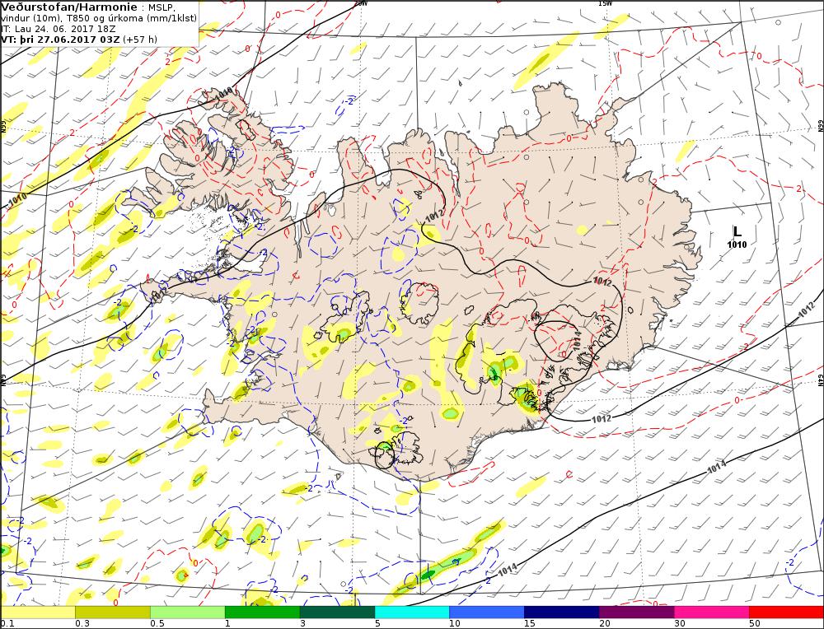Pick the cyan 5–10 mm legend swatch
This screenshot has height=629, width=824.
tap(412, 612)
